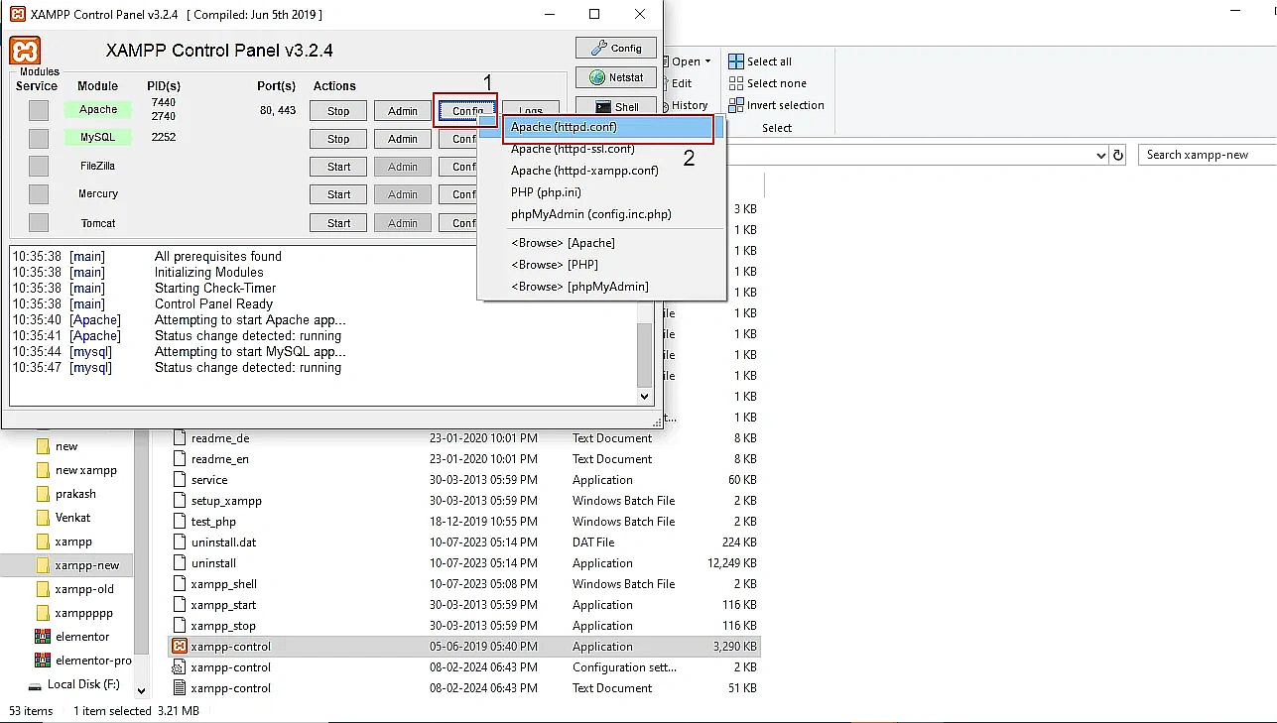The image size is (1277, 723).
Task: Toggle the FileZilla service checkbox
Action: (38, 166)
